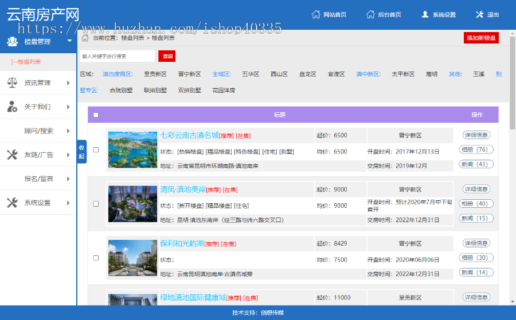The width and height of the screenshot is (516, 320).
Task: Click 退出 to log out
Action: (x=493, y=14)
